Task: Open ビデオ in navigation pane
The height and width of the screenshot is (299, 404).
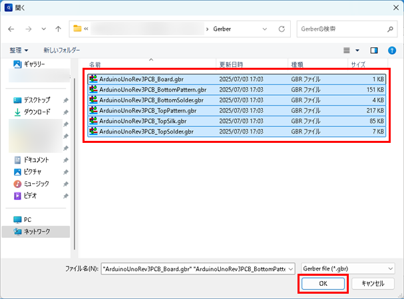Action: [x=25, y=196]
